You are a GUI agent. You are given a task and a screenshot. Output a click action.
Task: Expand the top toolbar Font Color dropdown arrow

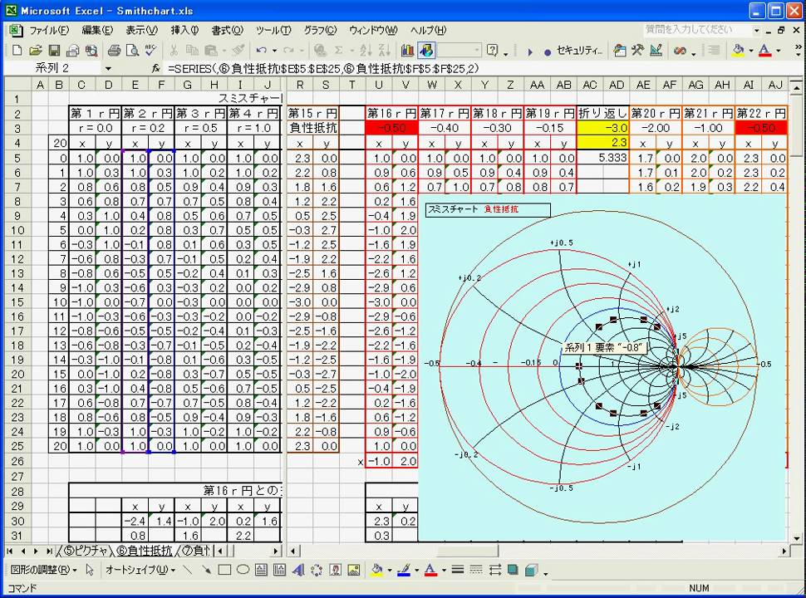coord(778,51)
